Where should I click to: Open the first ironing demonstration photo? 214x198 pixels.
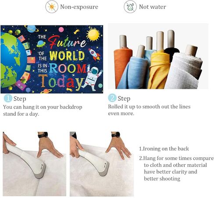[x=35, y=164]
